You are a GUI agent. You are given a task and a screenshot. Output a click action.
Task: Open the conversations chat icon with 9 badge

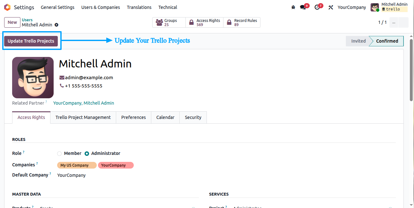pyautogui.click(x=303, y=7)
